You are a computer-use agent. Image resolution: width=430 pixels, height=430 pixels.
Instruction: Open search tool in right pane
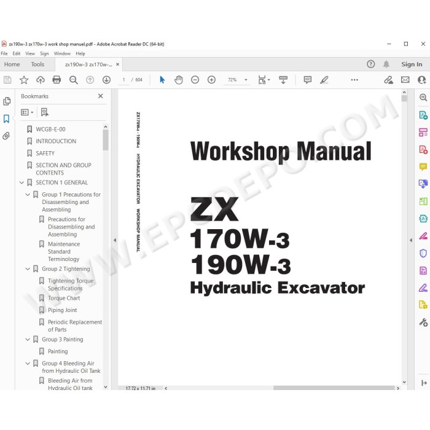click(423, 97)
